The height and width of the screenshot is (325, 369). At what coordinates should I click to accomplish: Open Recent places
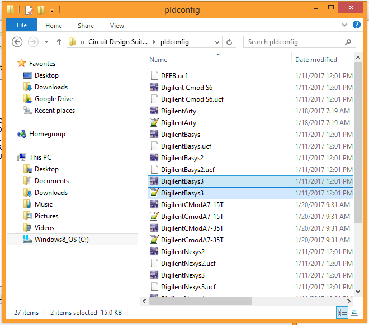click(55, 111)
